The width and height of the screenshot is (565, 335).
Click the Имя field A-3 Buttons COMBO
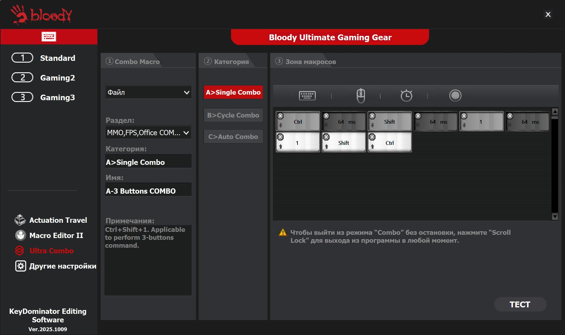point(148,191)
